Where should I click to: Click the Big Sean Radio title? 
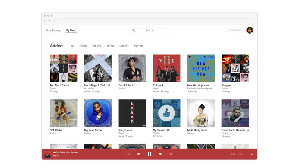tap(93, 130)
